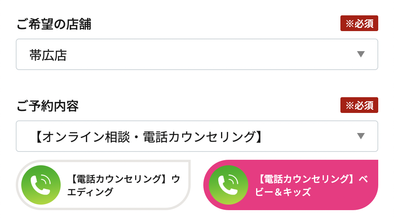Viewport: 394px width, 218px height.
Task: Click dropdown arrow beside 帯広店
Action: pyautogui.click(x=361, y=54)
